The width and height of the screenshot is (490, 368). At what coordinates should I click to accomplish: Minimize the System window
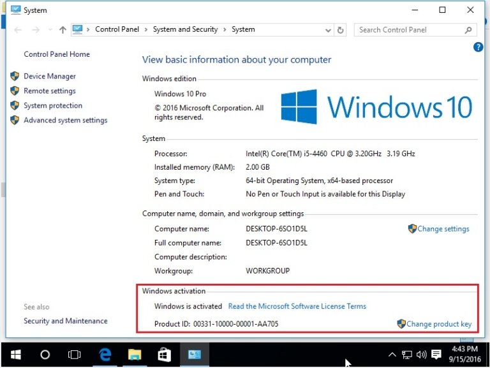(x=415, y=10)
